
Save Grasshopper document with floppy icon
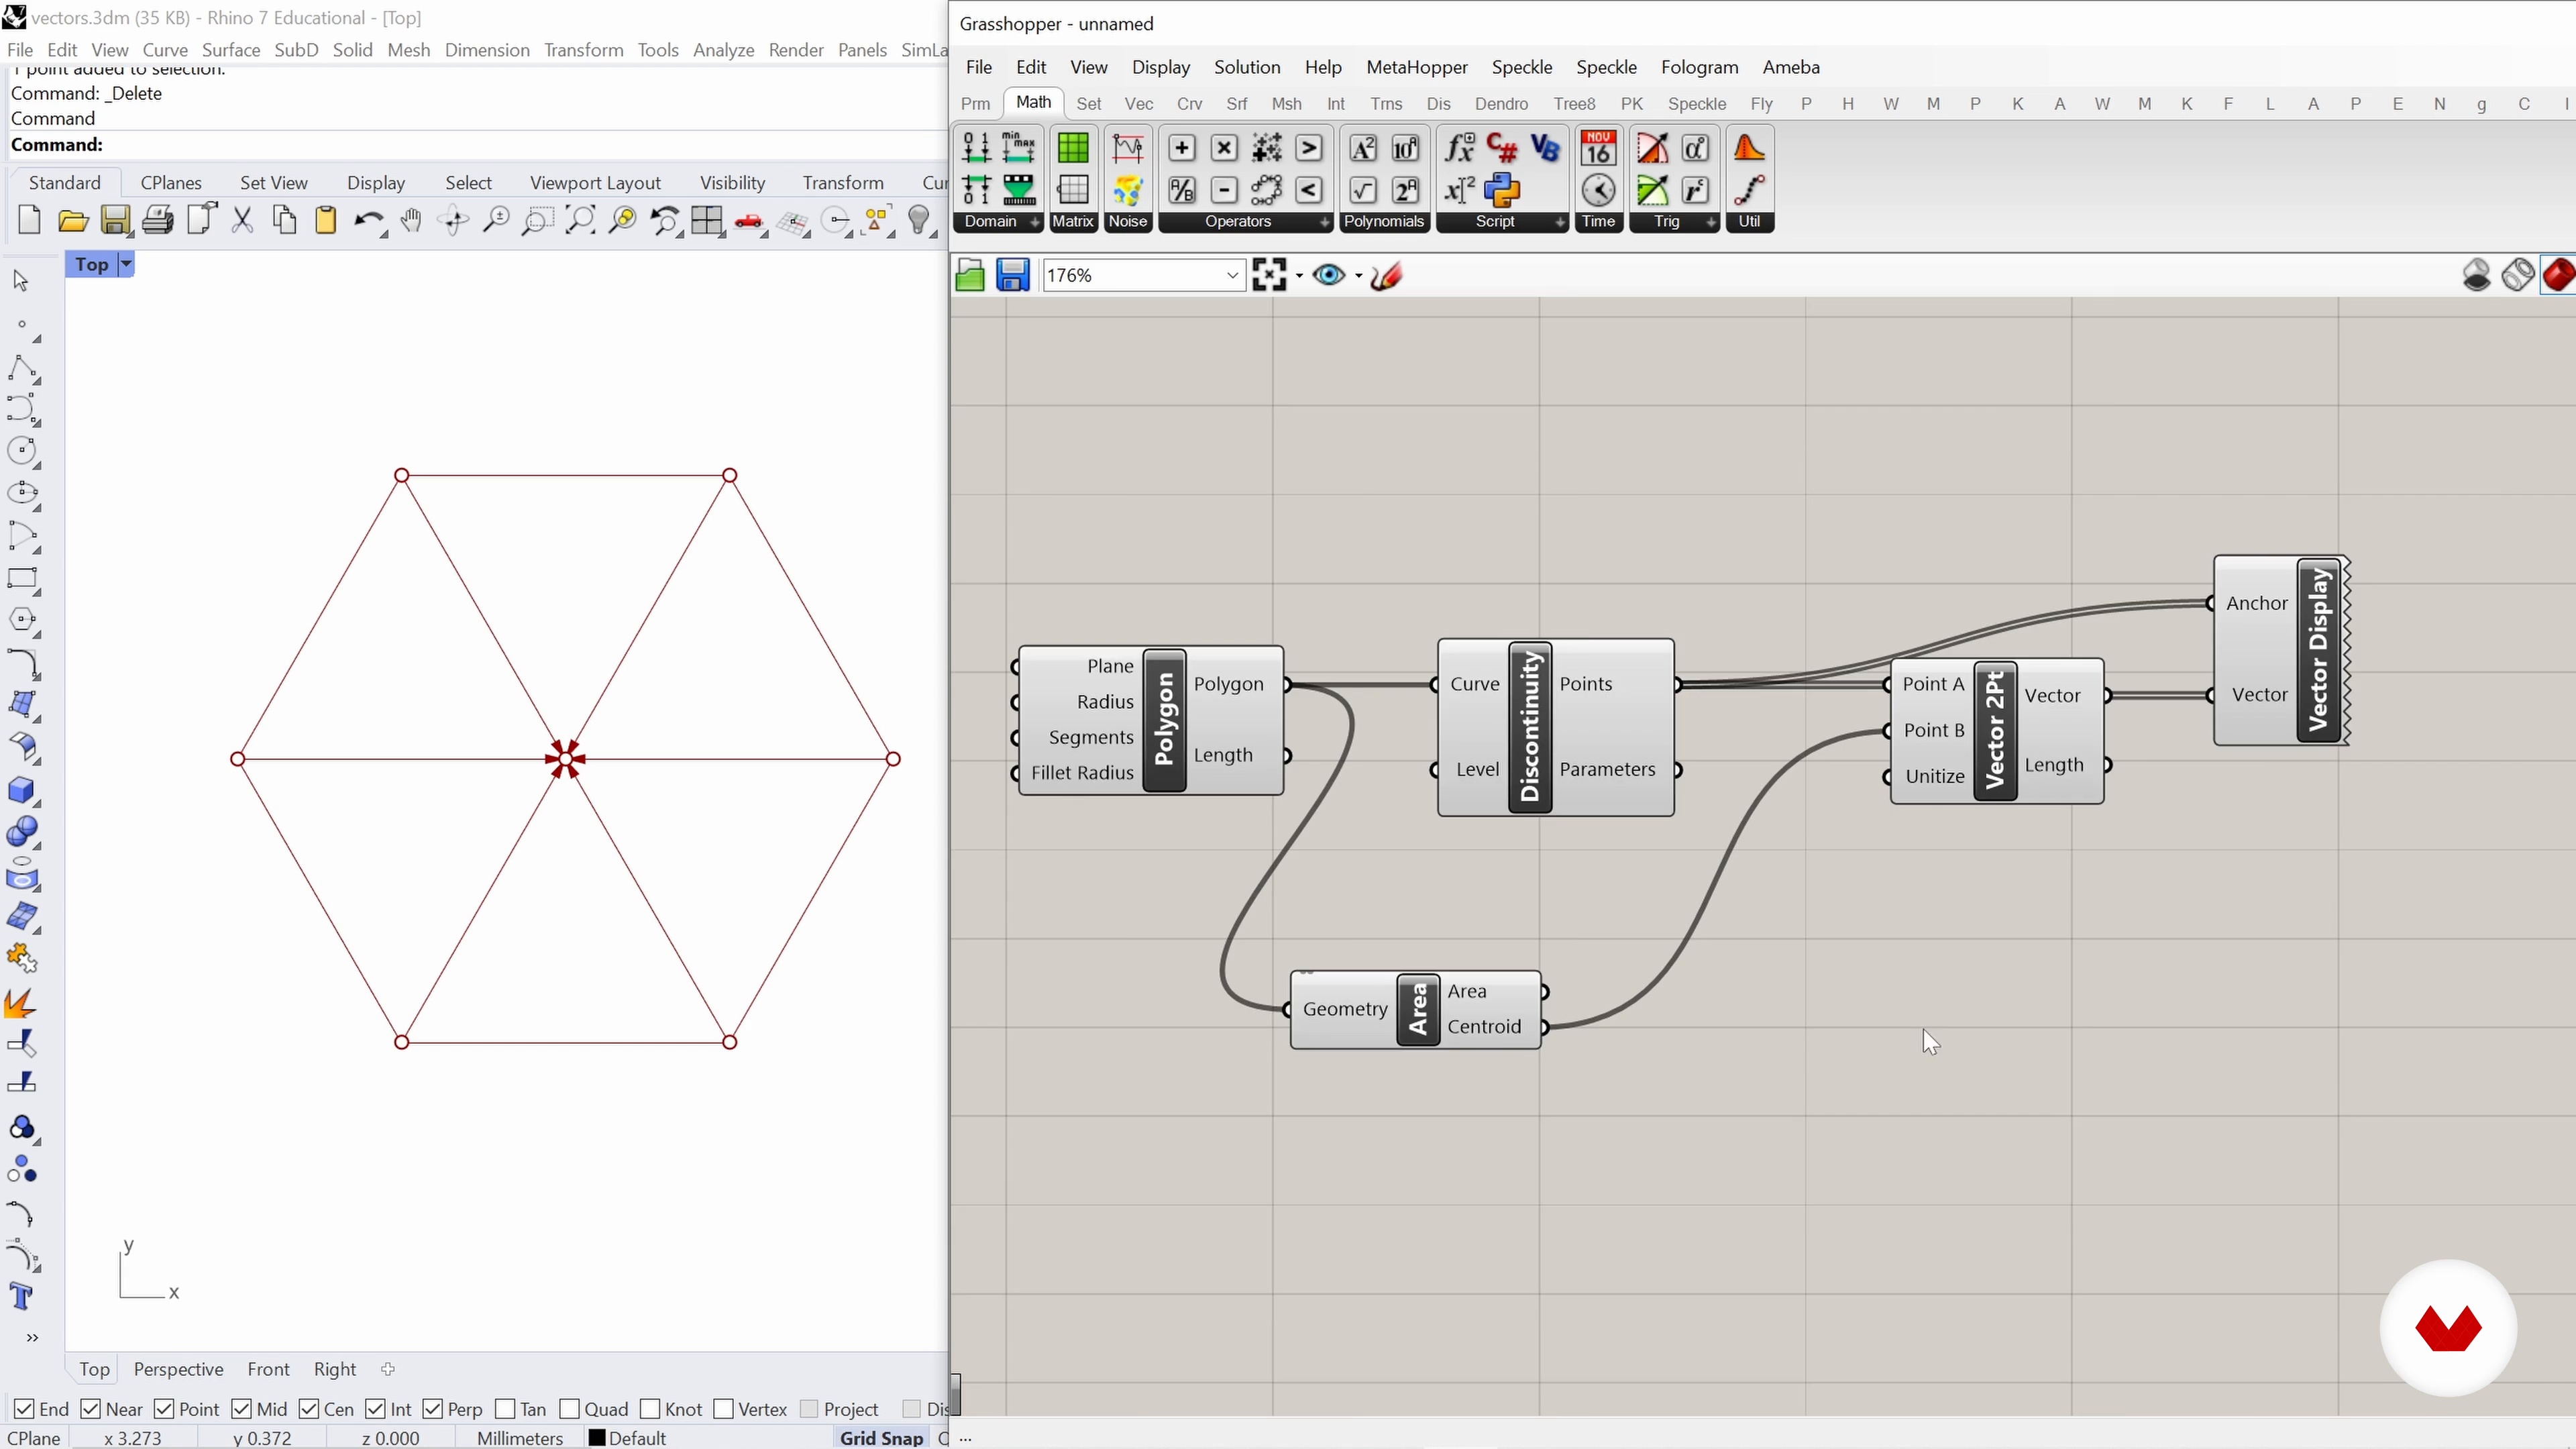[1012, 275]
